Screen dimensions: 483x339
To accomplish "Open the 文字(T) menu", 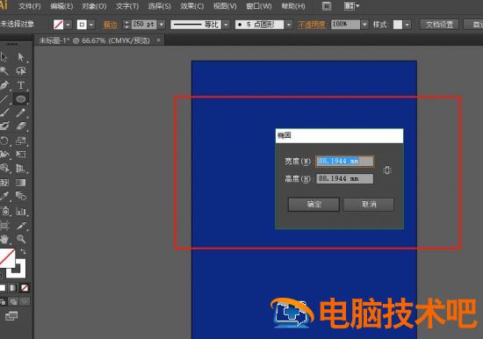I will click(127, 6).
